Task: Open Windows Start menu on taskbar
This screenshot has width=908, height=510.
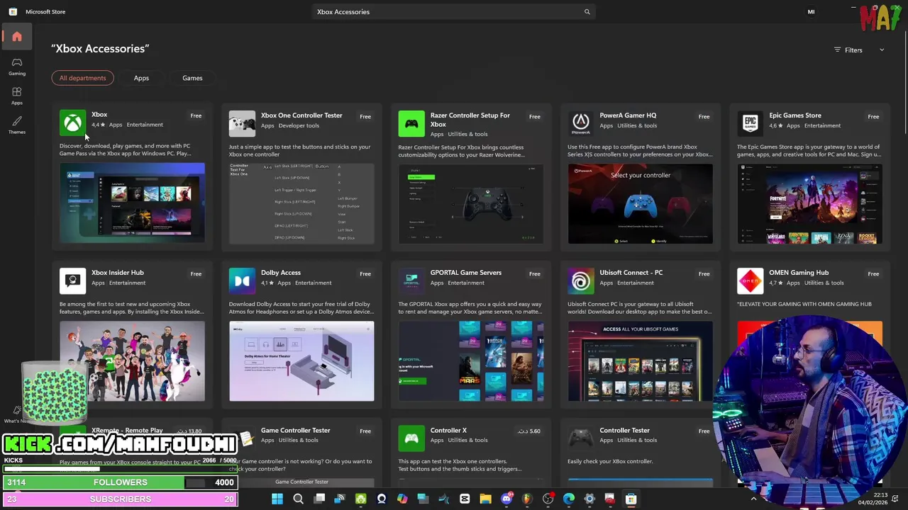Action: click(277, 499)
